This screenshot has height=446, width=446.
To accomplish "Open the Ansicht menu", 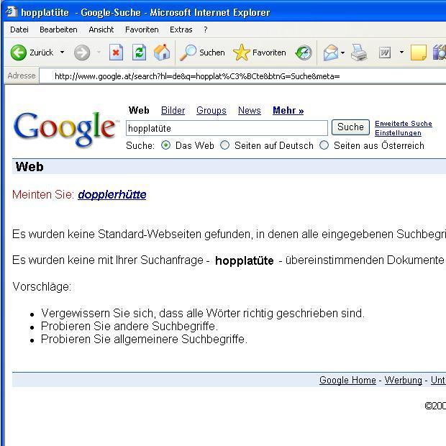I will click(x=101, y=29).
